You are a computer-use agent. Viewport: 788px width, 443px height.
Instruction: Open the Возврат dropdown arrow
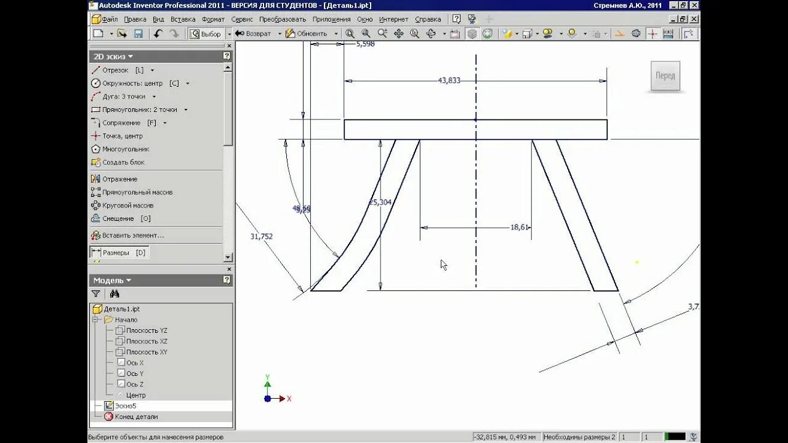tap(279, 33)
